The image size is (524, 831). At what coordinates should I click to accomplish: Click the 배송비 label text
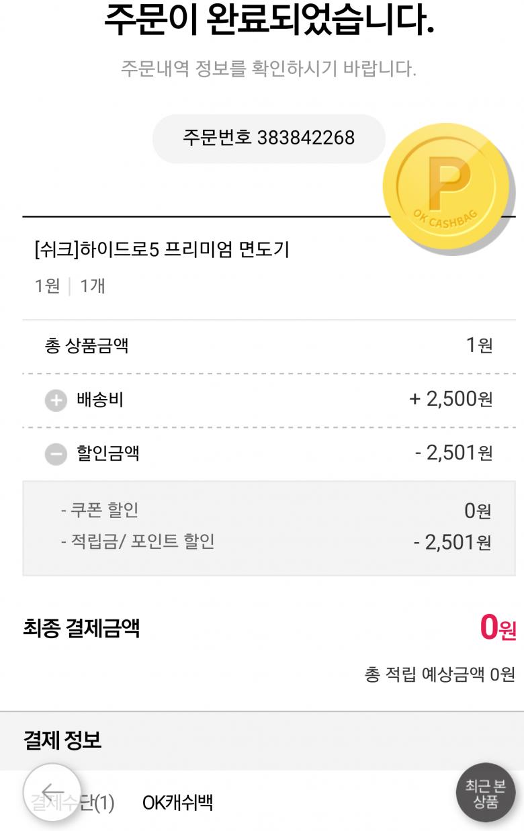(100, 400)
